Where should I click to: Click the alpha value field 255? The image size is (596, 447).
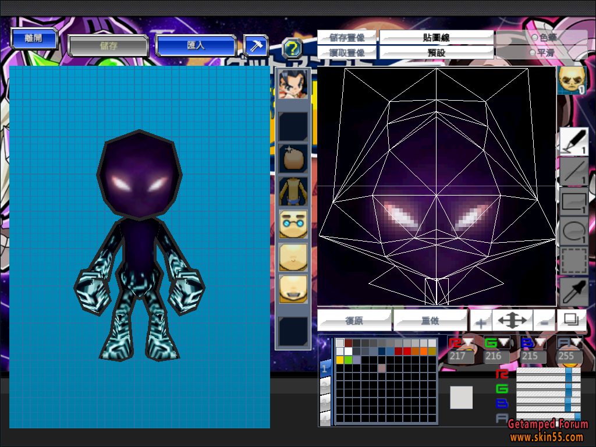pos(570,356)
